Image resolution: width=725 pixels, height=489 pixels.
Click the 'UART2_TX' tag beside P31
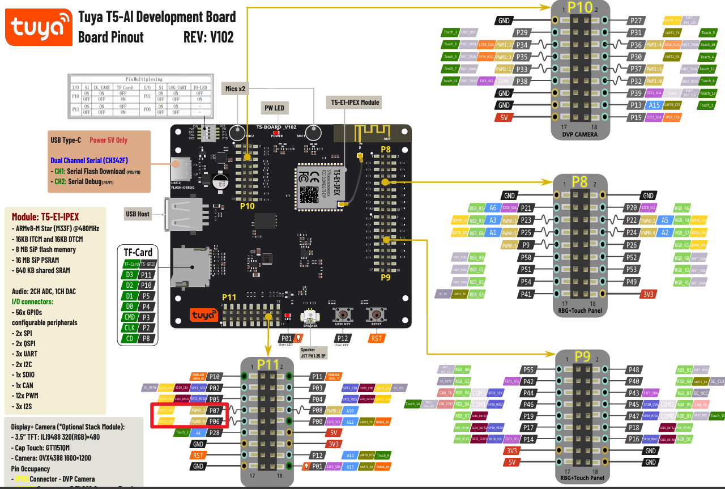[672, 32]
